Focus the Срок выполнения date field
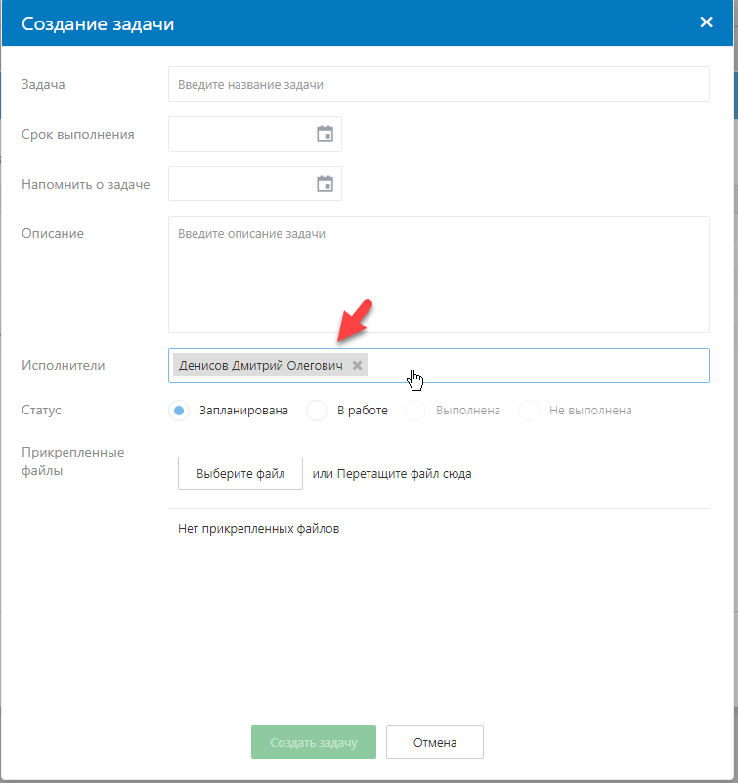The width and height of the screenshot is (738, 783). point(239,134)
